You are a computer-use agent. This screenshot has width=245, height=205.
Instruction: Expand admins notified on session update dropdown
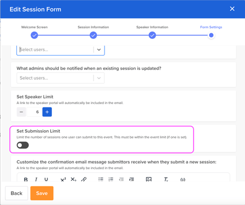(x=60, y=78)
